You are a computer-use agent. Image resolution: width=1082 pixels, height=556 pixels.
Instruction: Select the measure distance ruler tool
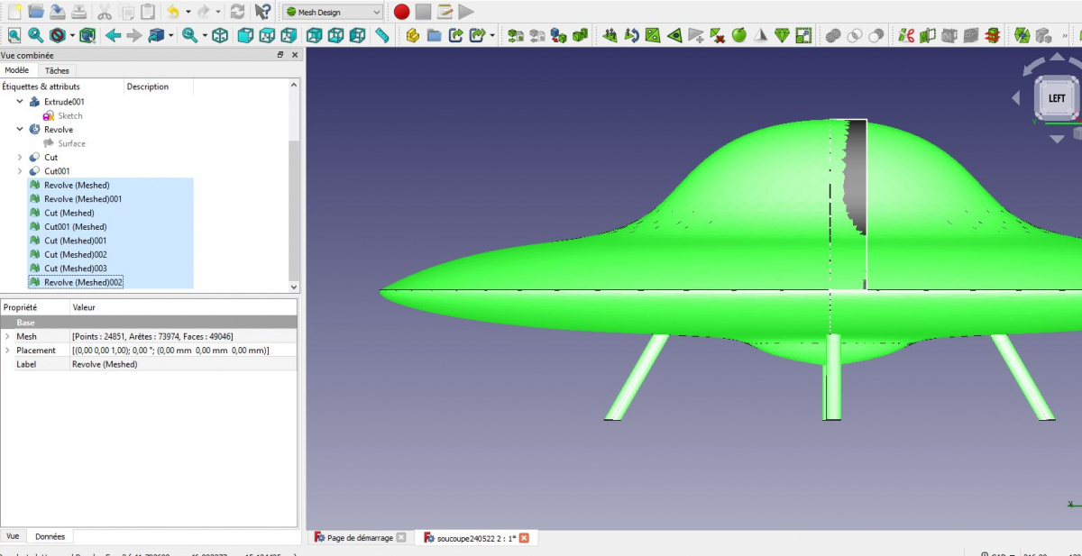tap(382, 35)
